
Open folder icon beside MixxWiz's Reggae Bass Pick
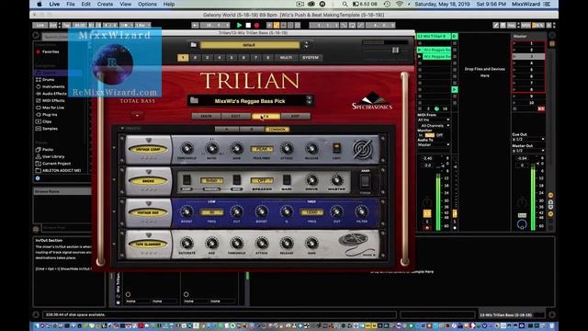(x=194, y=100)
